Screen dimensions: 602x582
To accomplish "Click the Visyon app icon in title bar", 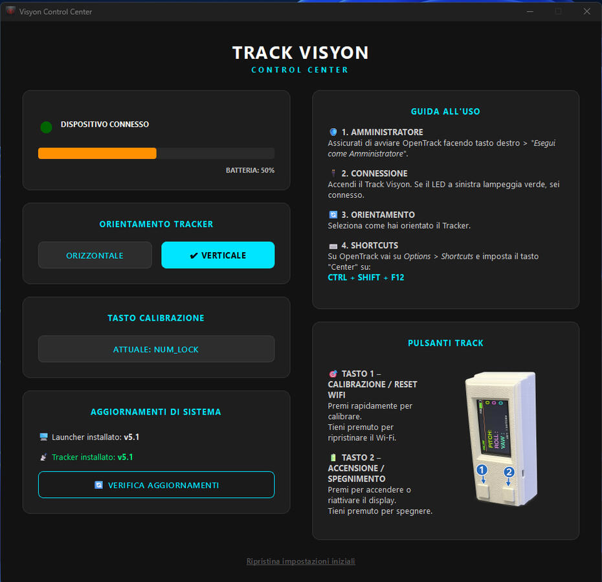I will (10, 11).
